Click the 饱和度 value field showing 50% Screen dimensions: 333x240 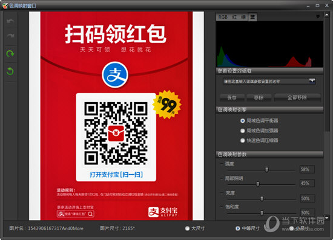click(307, 212)
